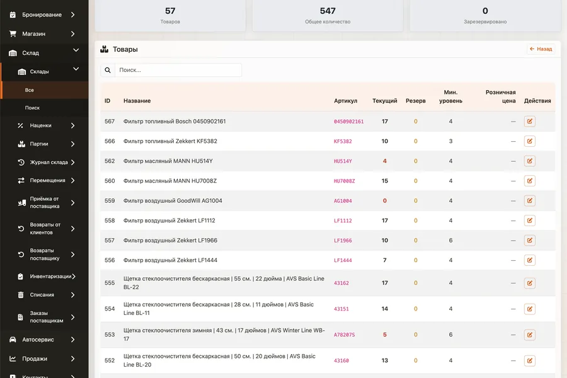Edit item with article A78207S
The height and width of the screenshot is (378, 567).
[x=529, y=335]
